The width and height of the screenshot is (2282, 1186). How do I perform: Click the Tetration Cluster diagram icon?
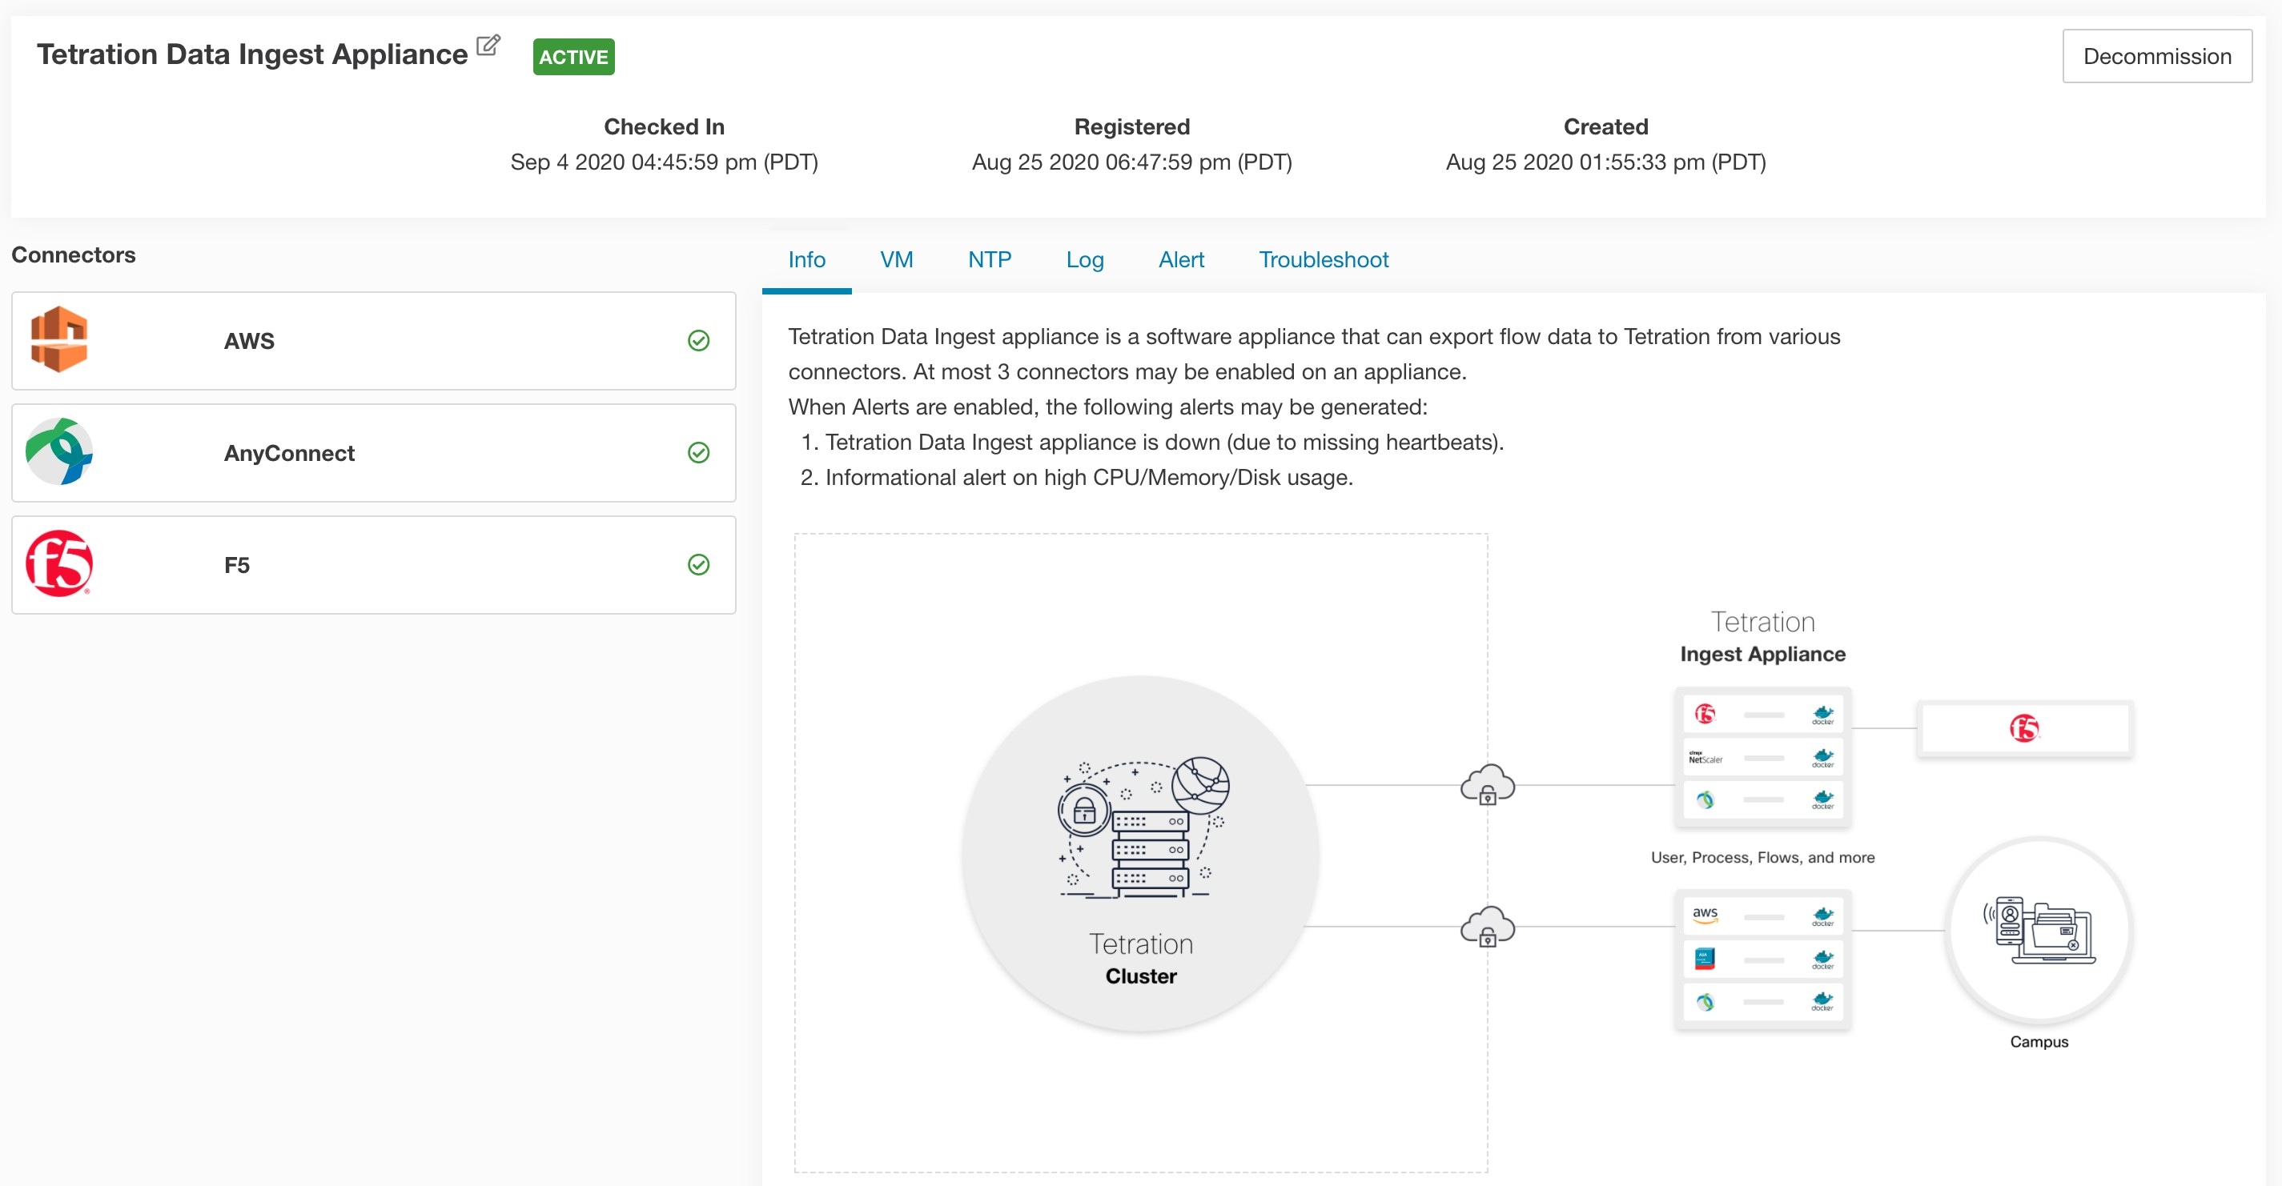[x=1139, y=830]
